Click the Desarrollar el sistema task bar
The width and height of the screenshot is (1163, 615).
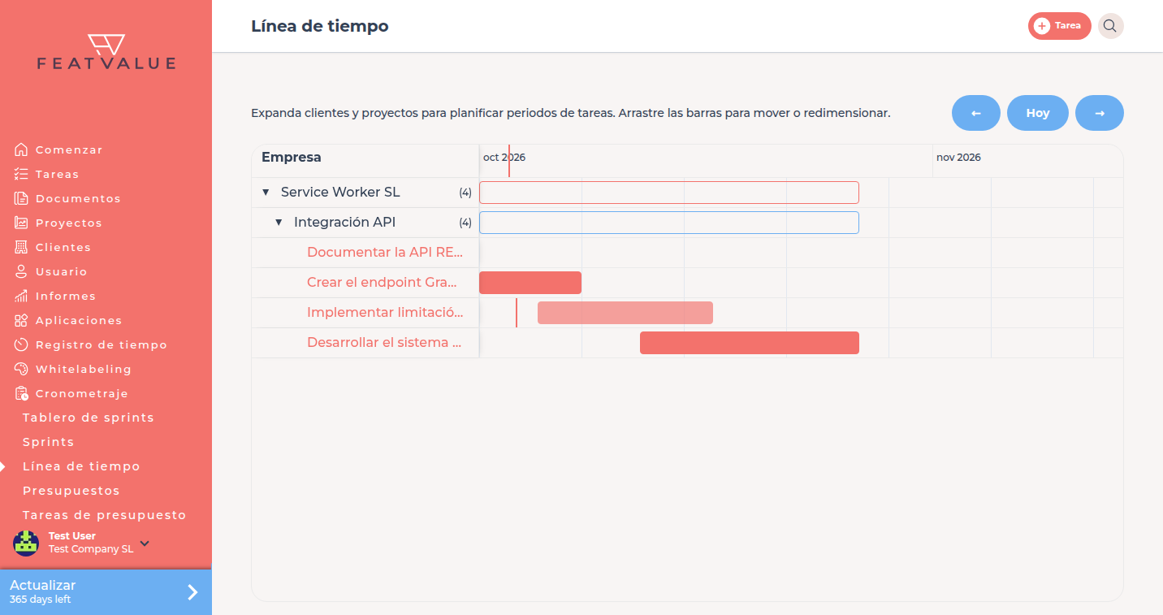pyautogui.click(x=750, y=343)
